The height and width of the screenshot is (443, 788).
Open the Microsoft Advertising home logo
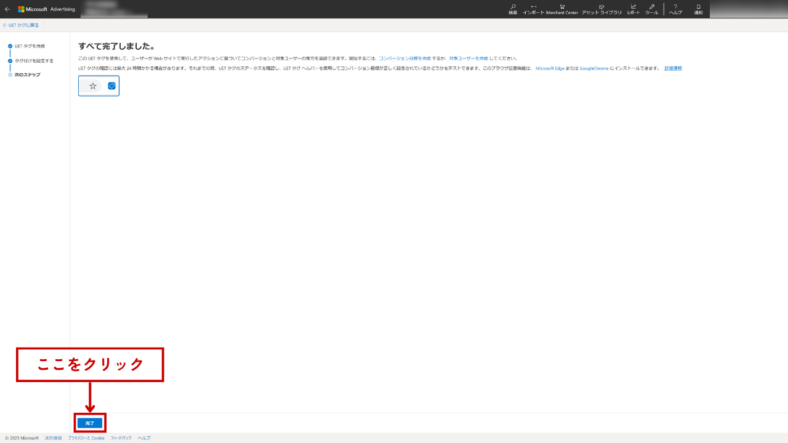coord(46,9)
